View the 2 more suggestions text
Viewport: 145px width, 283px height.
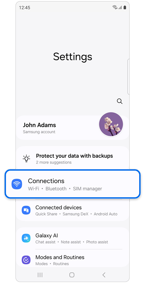(x=54, y=162)
